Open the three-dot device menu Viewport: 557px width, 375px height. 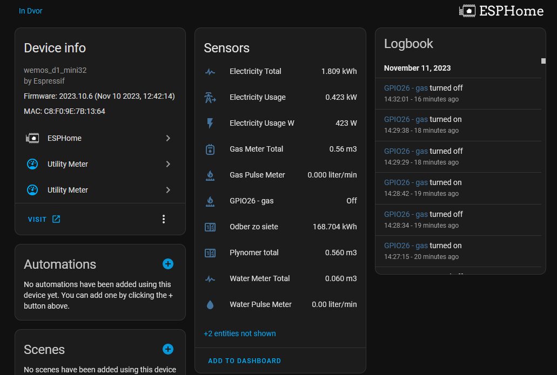click(x=164, y=219)
